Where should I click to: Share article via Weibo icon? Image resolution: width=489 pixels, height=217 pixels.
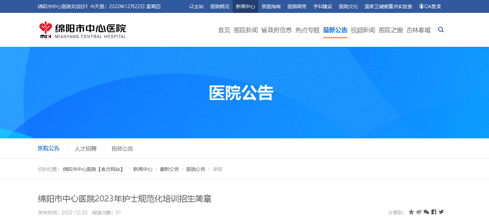419,212
